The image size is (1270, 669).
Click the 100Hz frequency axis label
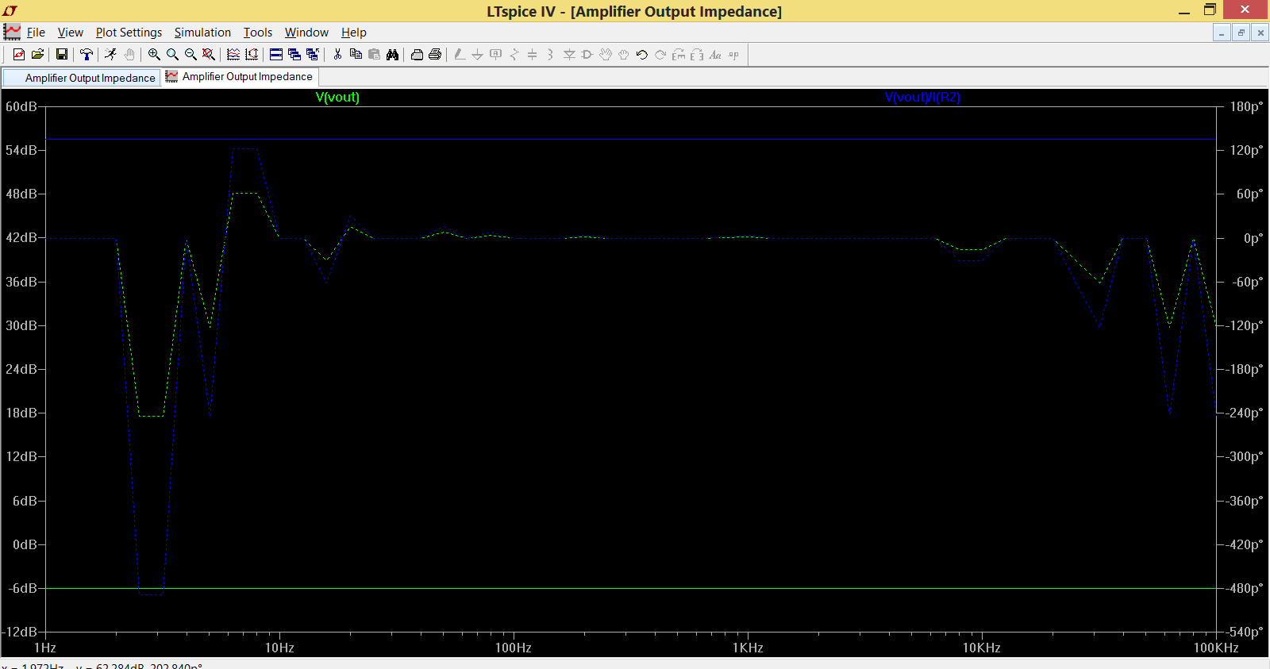click(x=514, y=648)
